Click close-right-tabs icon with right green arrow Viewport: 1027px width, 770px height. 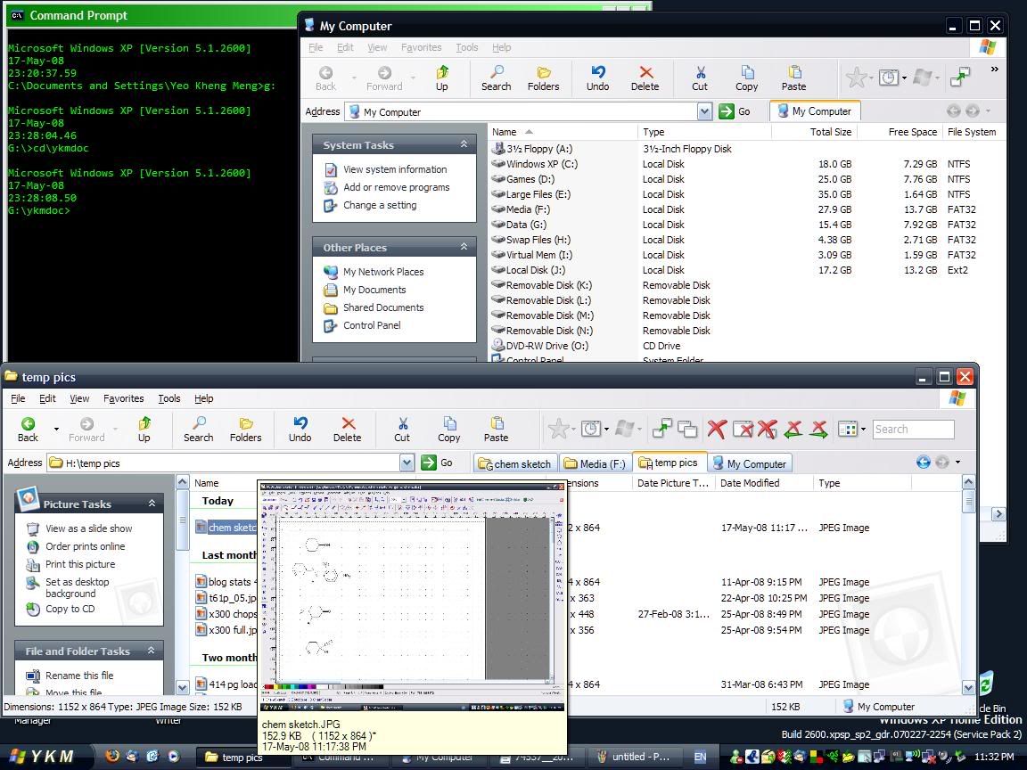[x=818, y=429]
